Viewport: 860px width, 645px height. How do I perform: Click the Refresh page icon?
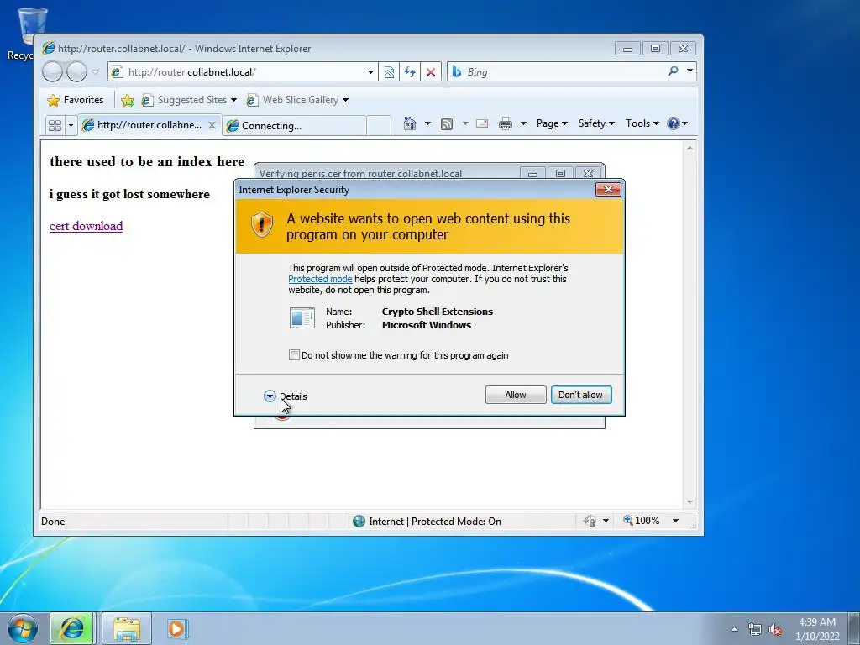[x=410, y=72]
